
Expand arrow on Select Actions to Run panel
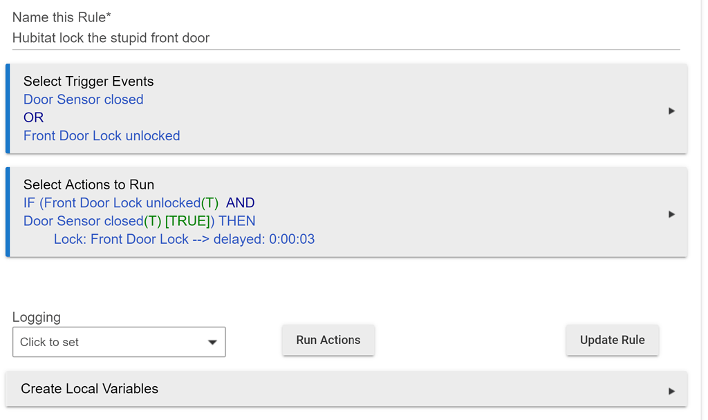[x=671, y=214]
